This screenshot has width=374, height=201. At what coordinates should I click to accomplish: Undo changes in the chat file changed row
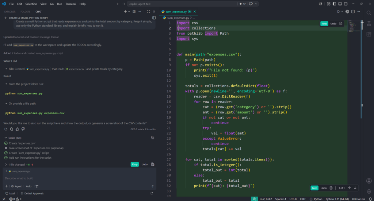tap(145, 164)
